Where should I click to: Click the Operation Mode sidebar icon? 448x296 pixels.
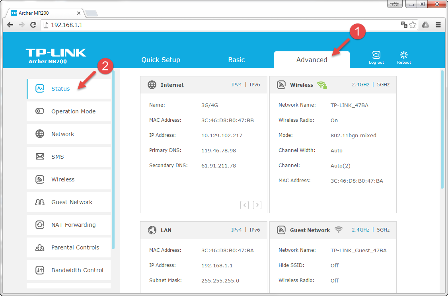click(40, 111)
